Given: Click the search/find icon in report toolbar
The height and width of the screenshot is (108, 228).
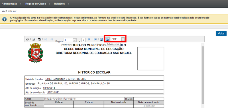Looking at the screenshot, I should 27,39.
